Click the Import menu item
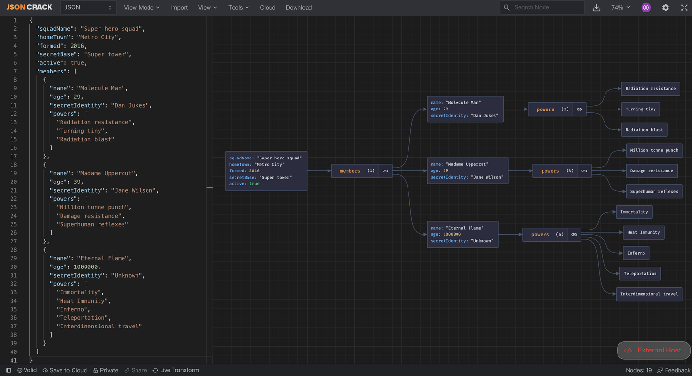 click(179, 8)
